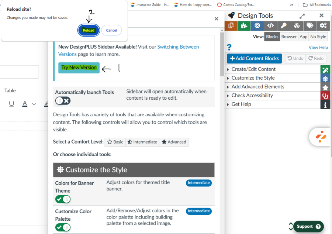
Task: Open the gears settings tab
Action: pyautogui.click(x=323, y=26)
